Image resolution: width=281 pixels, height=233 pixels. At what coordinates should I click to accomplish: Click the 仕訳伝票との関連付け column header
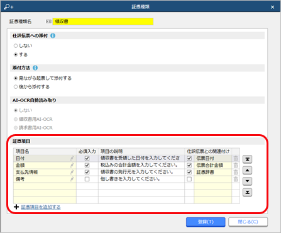208,151
